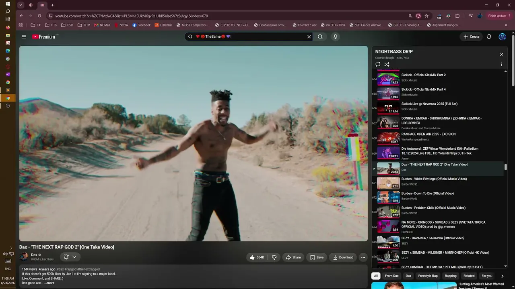Select the From Dax chip
The width and height of the screenshot is (515, 289).
[392, 276]
